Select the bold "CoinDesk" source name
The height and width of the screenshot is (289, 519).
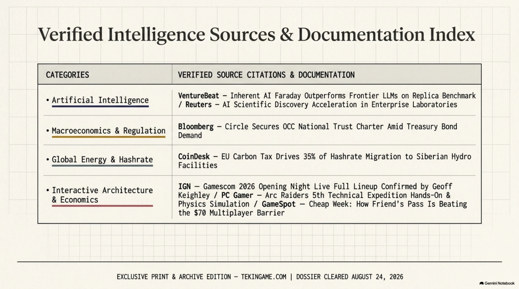tap(194, 156)
